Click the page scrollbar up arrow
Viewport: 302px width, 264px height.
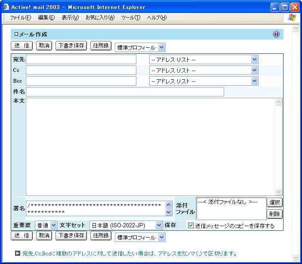(x=296, y=28)
